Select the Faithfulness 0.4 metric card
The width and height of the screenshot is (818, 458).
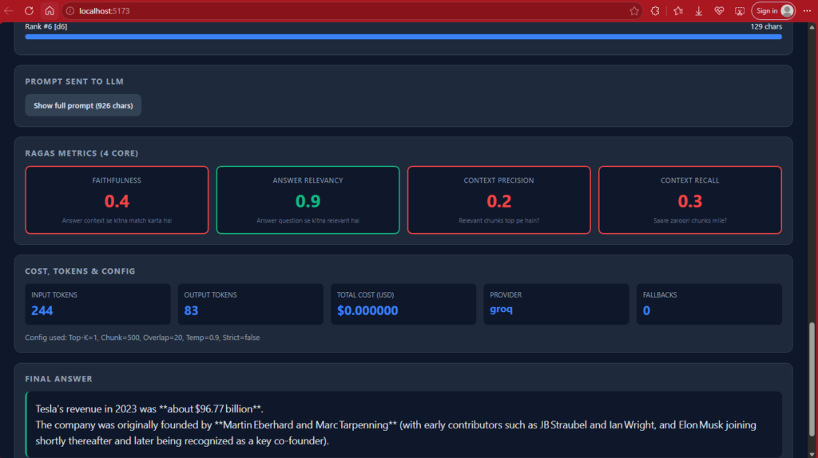pyautogui.click(x=117, y=200)
